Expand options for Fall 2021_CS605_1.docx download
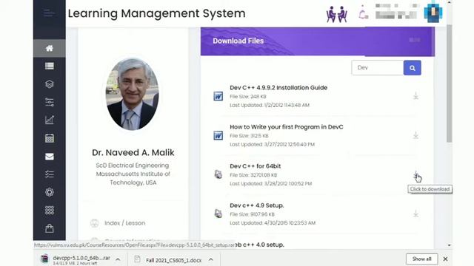Screen dimensions: 474x266 coord(210,259)
